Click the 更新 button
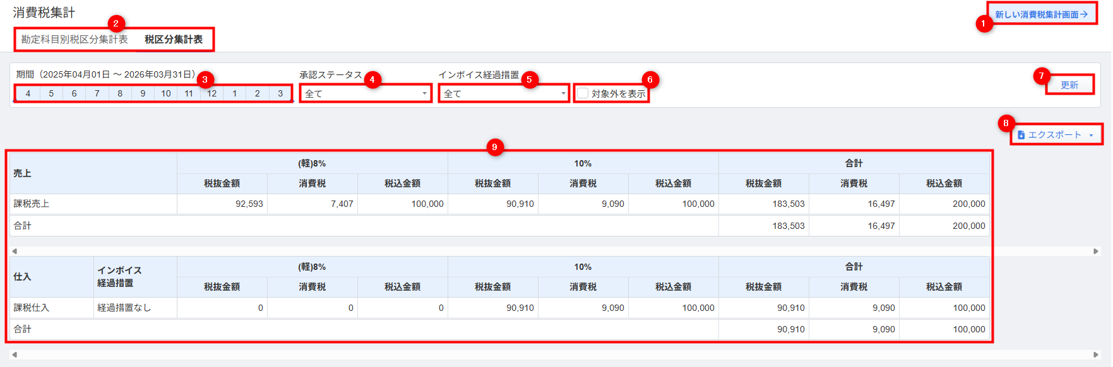Viewport: 1113px width, 367px height. tap(1069, 85)
